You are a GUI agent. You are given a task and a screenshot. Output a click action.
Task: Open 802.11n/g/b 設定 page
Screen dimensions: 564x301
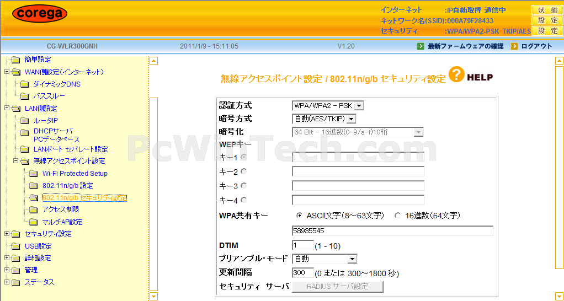coord(68,186)
